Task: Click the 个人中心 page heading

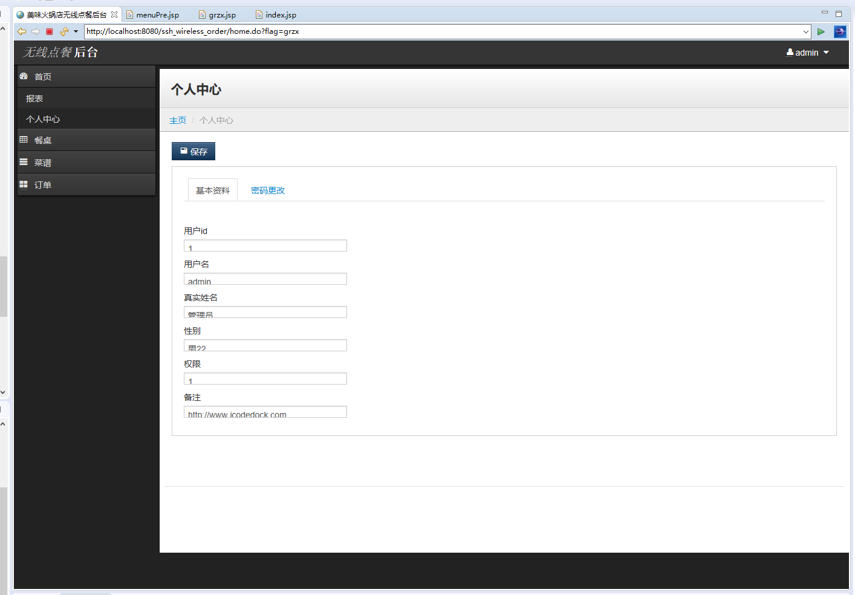Action: pyautogui.click(x=197, y=89)
